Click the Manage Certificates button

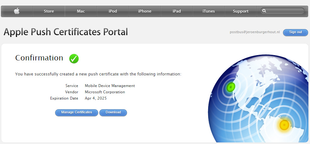click(x=76, y=112)
